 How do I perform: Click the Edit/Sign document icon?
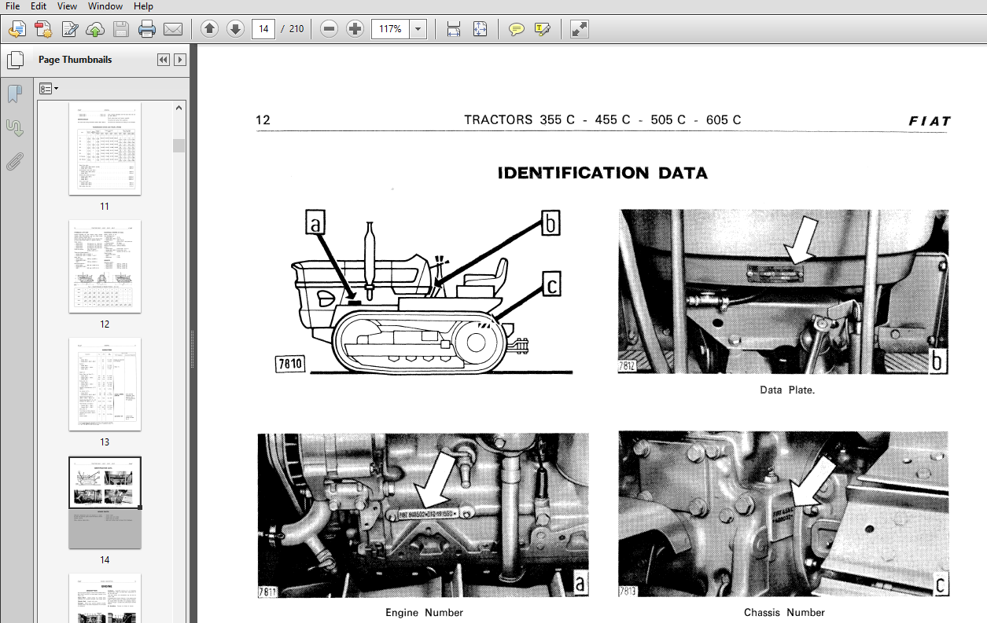click(x=69, y=30)
